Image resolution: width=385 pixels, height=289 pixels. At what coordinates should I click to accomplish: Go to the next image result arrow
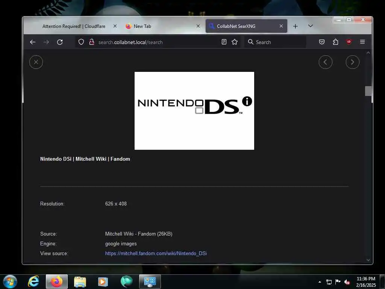point(352,62)
